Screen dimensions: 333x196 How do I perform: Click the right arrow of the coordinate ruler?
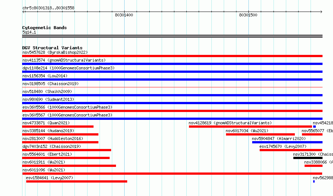click(321, 12)
